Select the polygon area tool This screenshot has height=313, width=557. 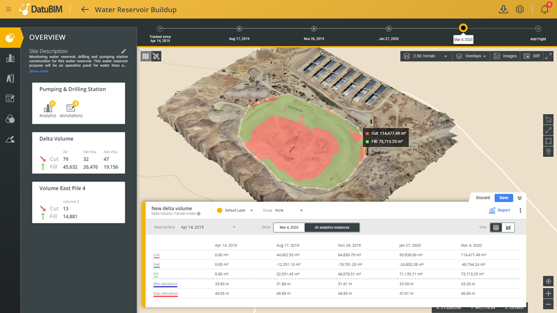coord(549,141)
